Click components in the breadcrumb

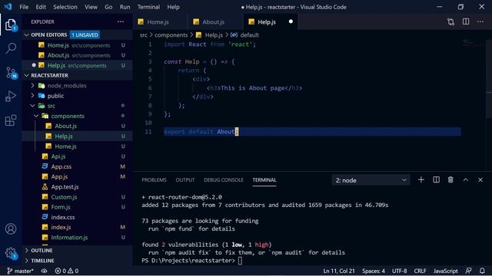pos(171,35)
